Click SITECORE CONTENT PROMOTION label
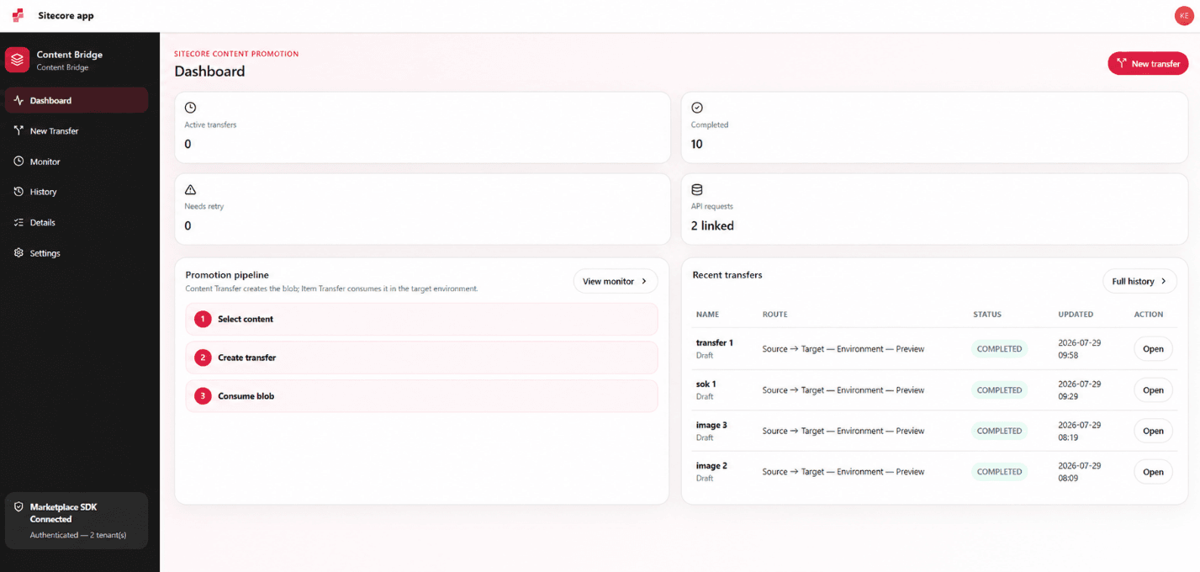 click(236, 54)
